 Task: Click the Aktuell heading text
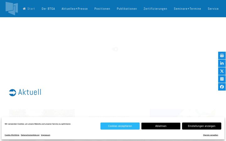(30, 92)
